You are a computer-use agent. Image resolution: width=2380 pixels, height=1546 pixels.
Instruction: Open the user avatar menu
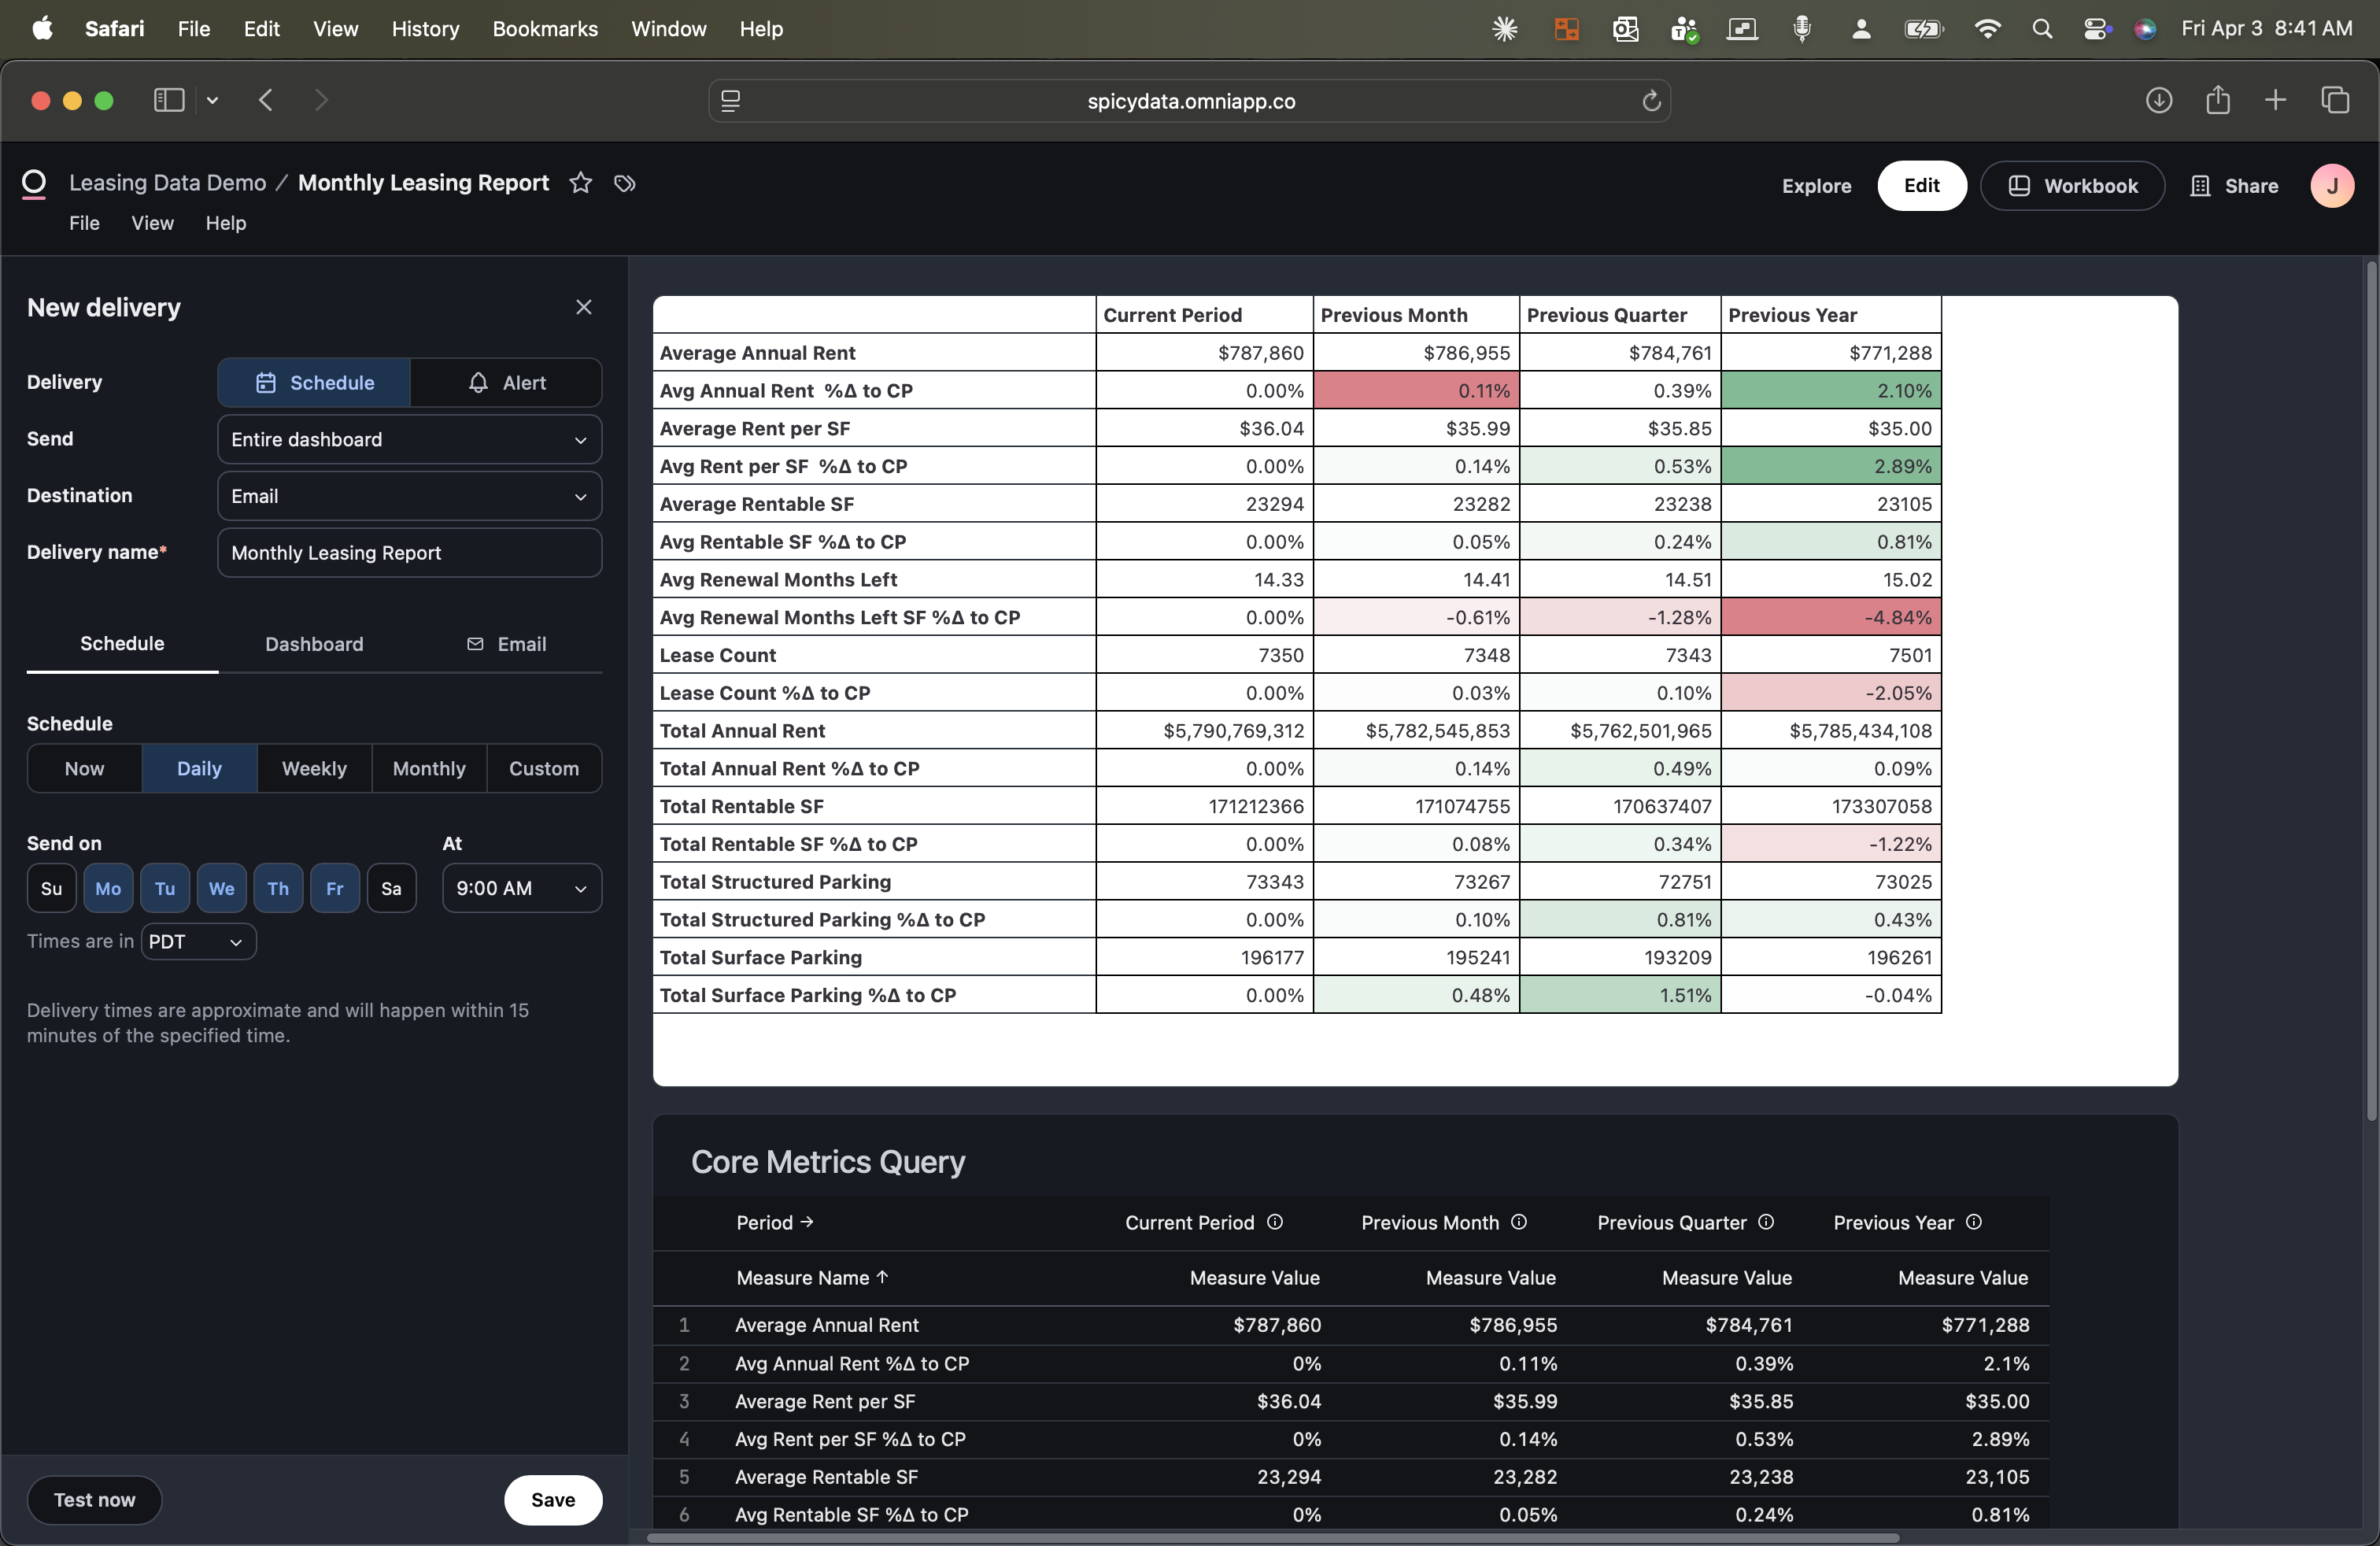click(x=2332, y=186)
